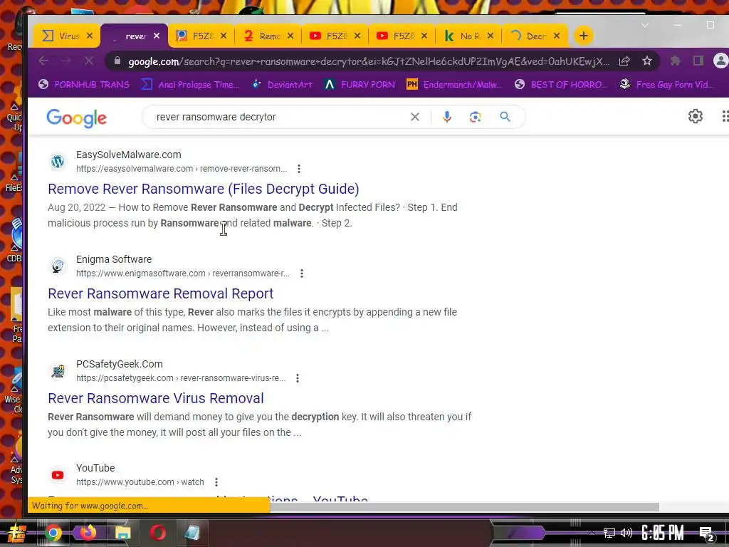This screenshot has height=547, width=729.
Task: Open Google settings gear
Action: pyautogui.click(x=695, y=116)
